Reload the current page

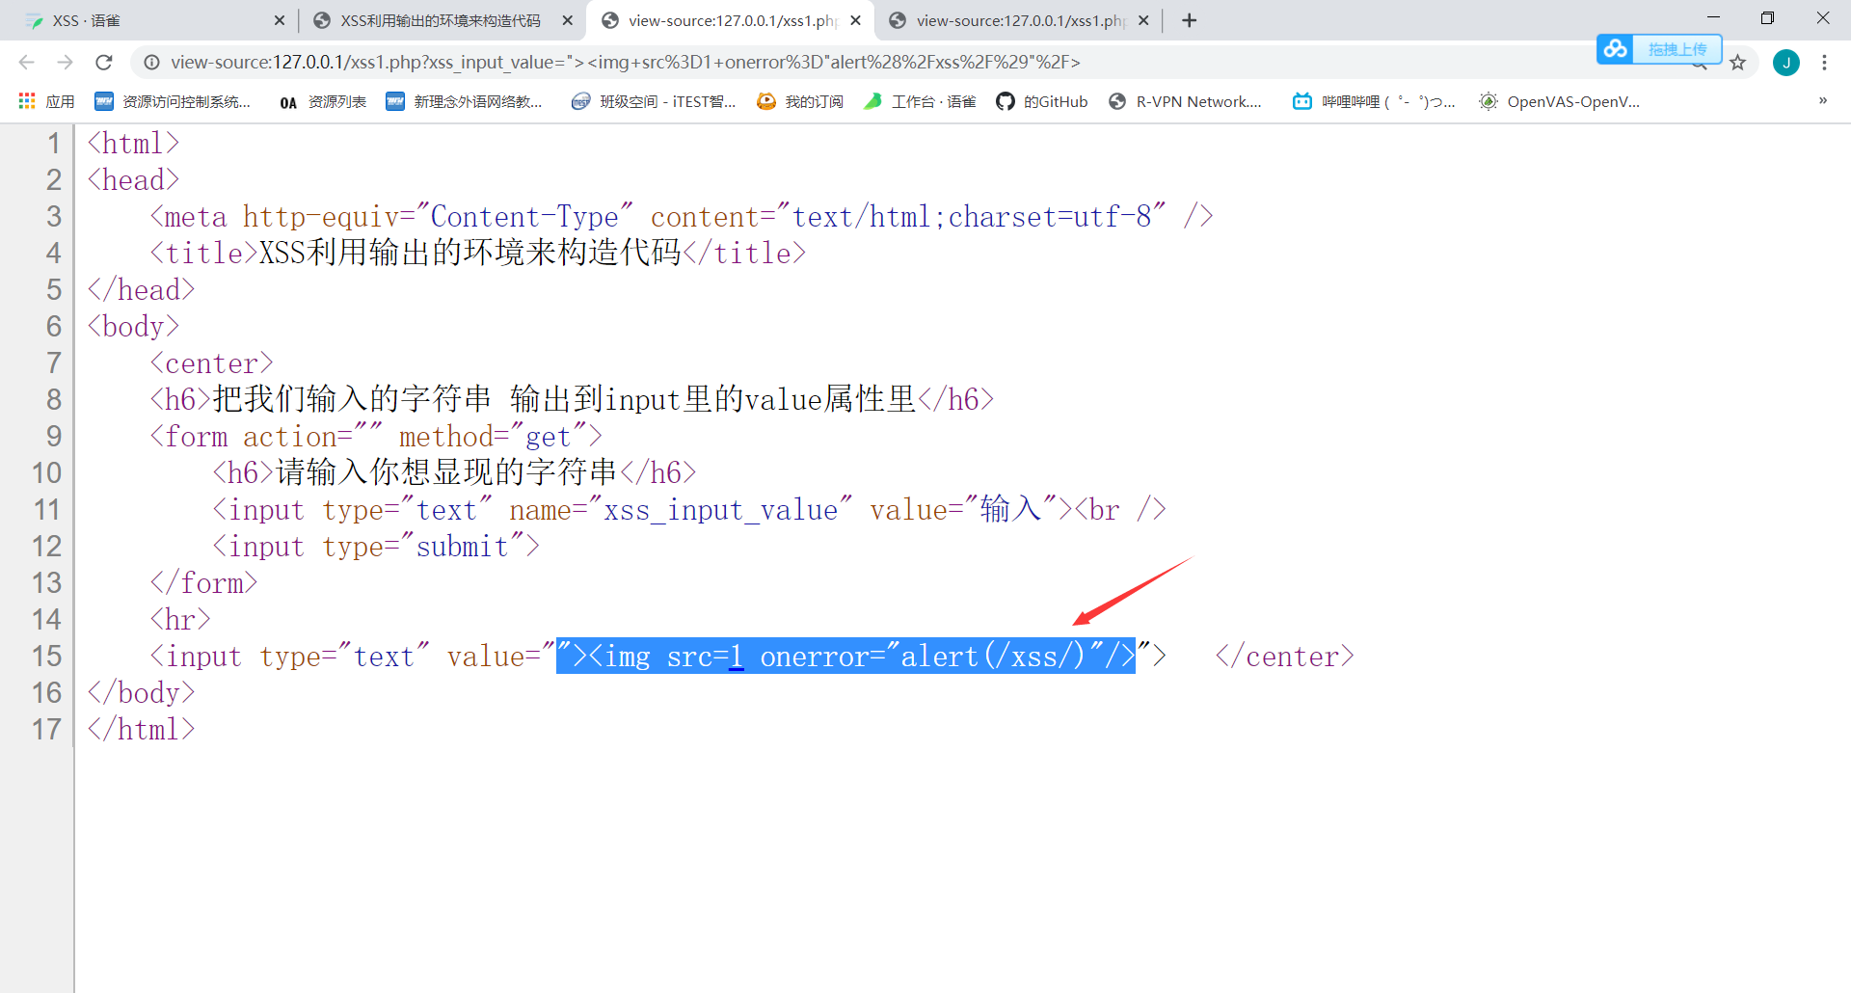click(x=104, y=63)
